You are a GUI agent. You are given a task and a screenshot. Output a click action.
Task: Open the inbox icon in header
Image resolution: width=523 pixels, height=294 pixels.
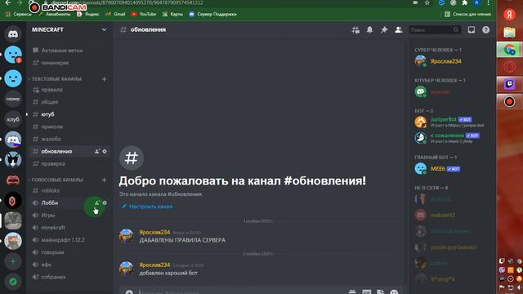tap(472, 30)
